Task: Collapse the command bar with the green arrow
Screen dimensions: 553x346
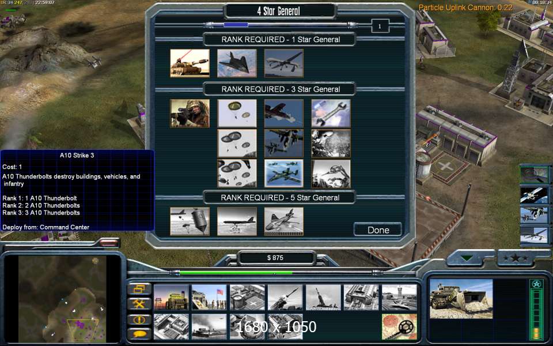Action: pos(467,258)
